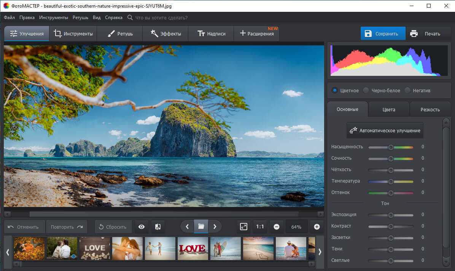
Task: Click the fit-to-screen icon
Action: [x=244, y=227]
